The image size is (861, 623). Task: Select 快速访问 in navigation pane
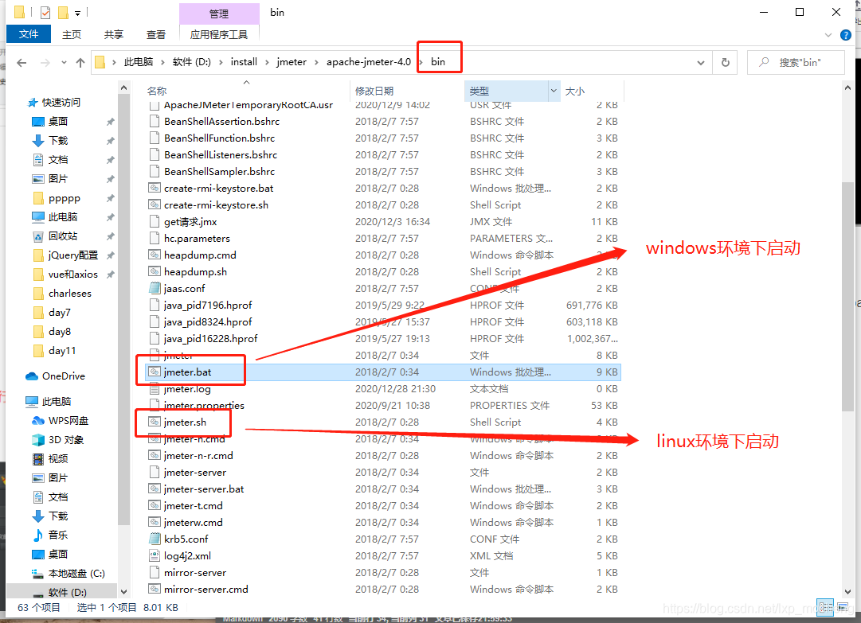(61, 103)
